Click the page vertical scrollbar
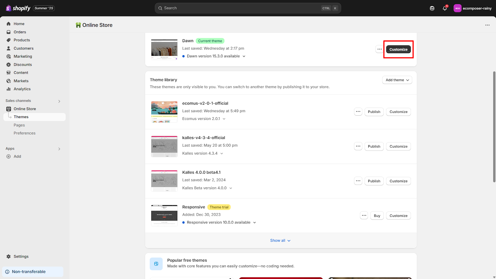This screenshot has height=279, width=496. (x=494, y=127)
